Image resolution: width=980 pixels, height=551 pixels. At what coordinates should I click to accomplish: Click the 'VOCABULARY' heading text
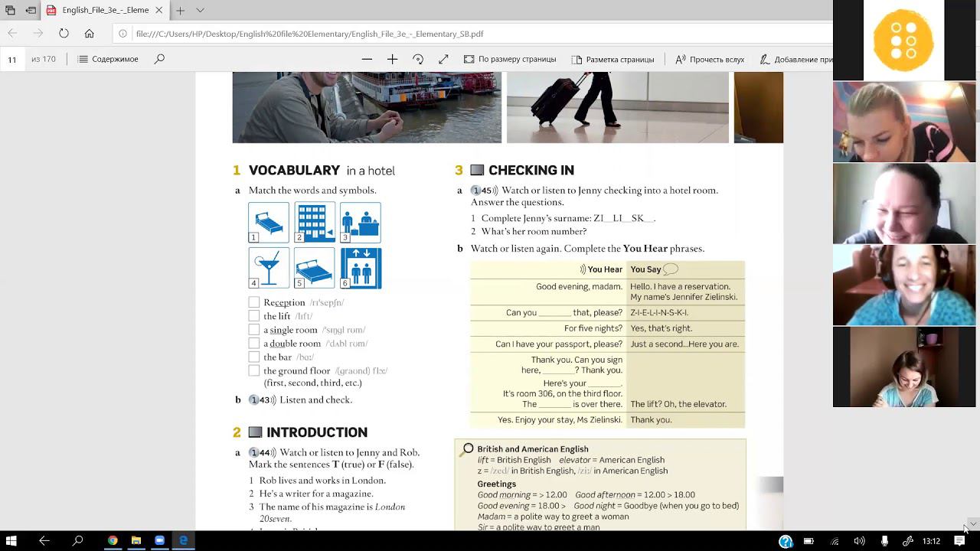[294, 171]
